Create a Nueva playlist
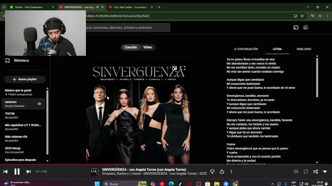 (25, 79)
